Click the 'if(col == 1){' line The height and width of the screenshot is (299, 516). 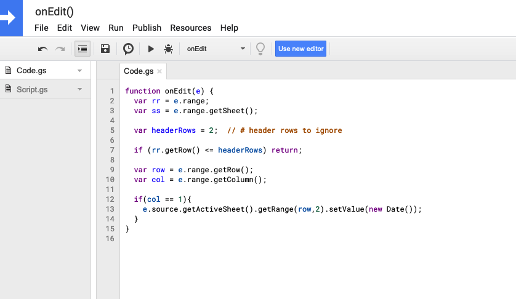coord(162,199)
